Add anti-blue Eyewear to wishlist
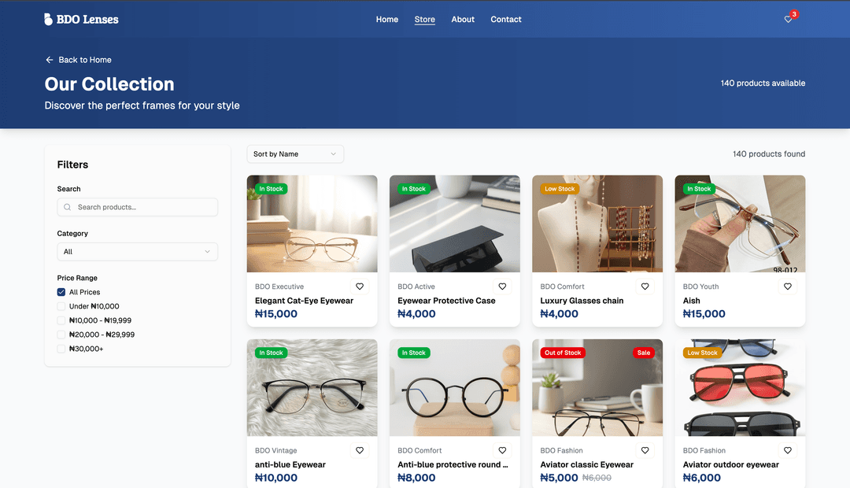Image resolution: width=850 pixels, height=488 pixels. [360, 450]
